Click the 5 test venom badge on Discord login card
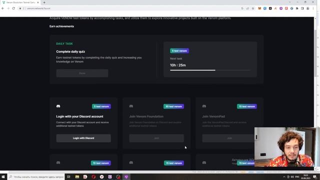The height and width of the screenshot is (180, 320). [101, 106]
